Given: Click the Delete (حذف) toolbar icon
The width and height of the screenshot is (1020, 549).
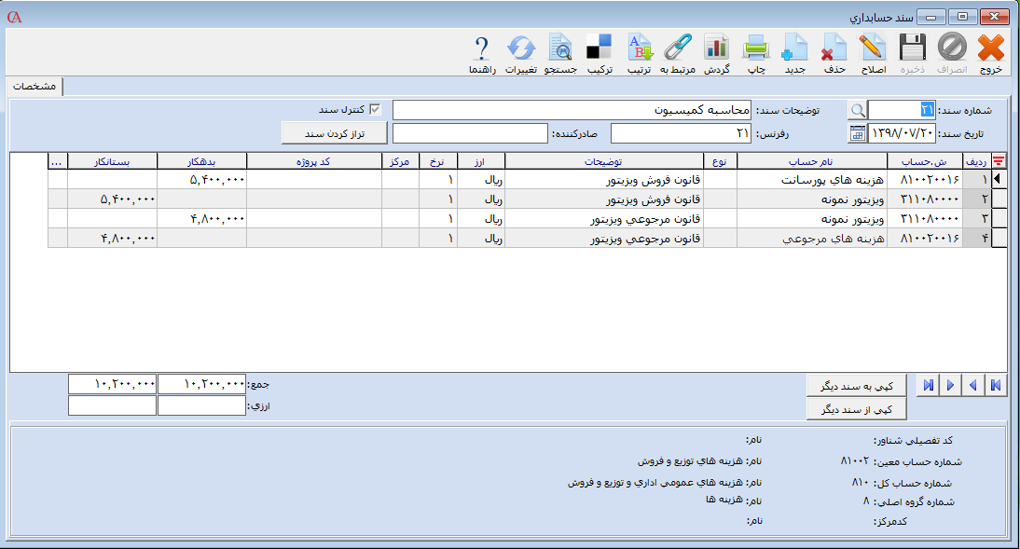Looking at the screenshot, I should point(833,50).
